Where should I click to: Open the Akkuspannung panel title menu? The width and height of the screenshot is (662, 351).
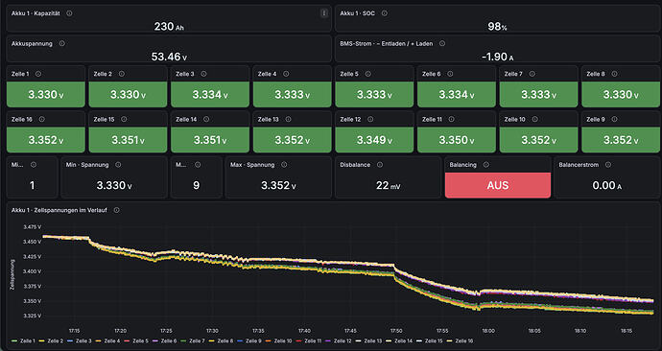32,43
